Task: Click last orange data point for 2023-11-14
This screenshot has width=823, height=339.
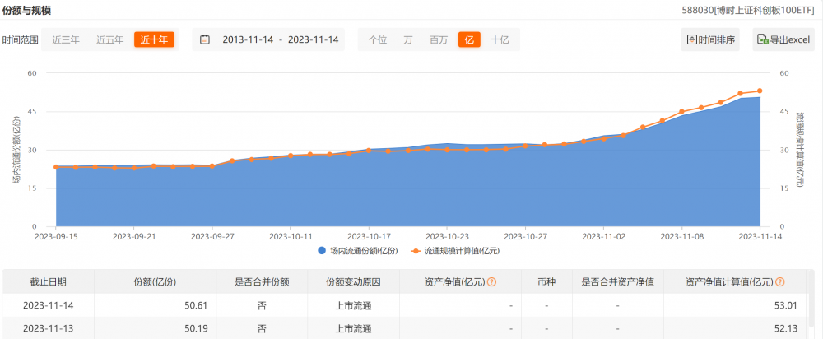Action: click(760, 91)
